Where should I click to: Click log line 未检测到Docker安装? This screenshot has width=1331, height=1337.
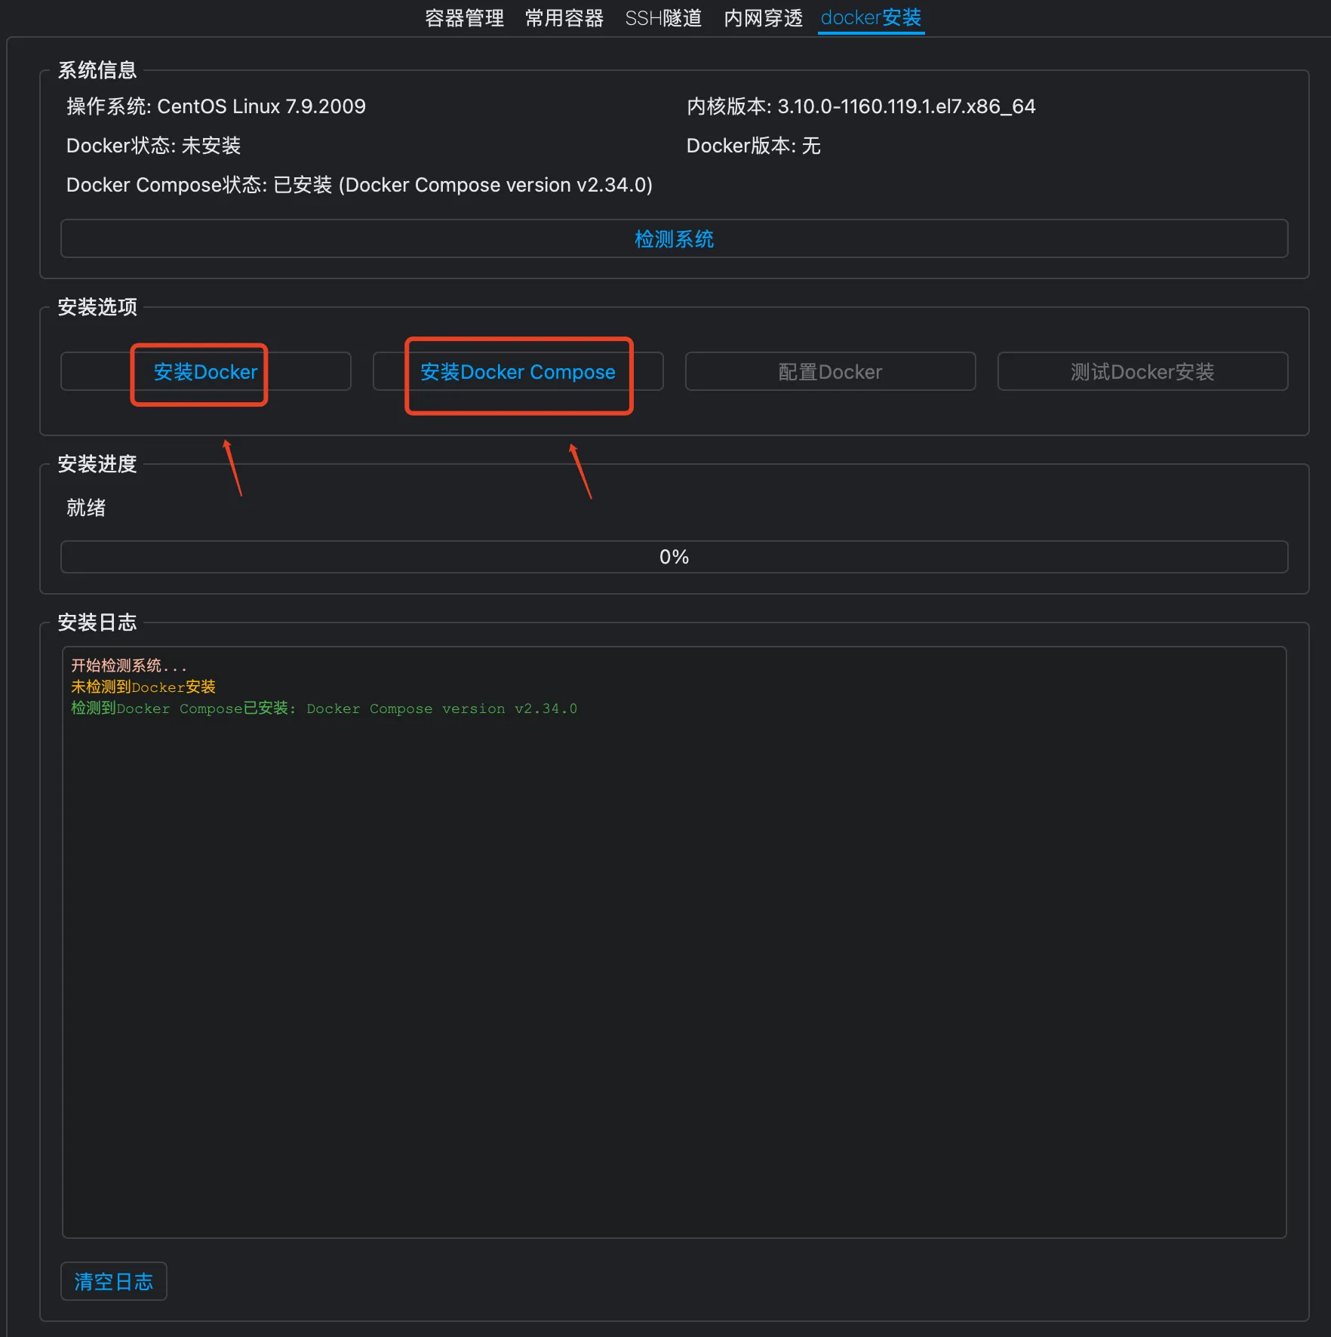143,687
